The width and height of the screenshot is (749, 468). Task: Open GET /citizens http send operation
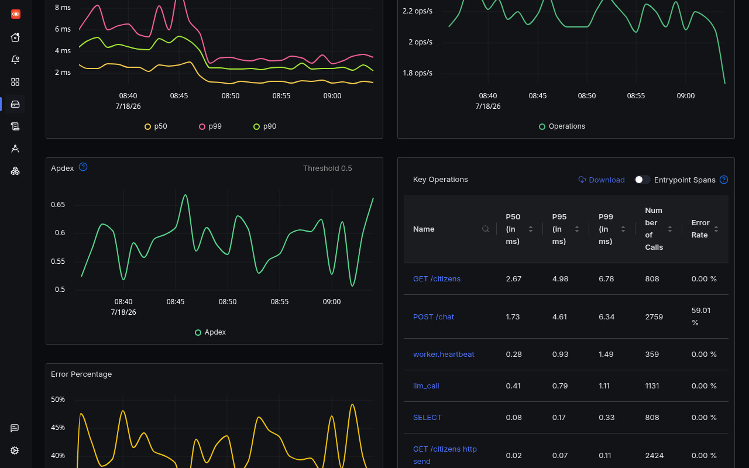tap(445, 455)
